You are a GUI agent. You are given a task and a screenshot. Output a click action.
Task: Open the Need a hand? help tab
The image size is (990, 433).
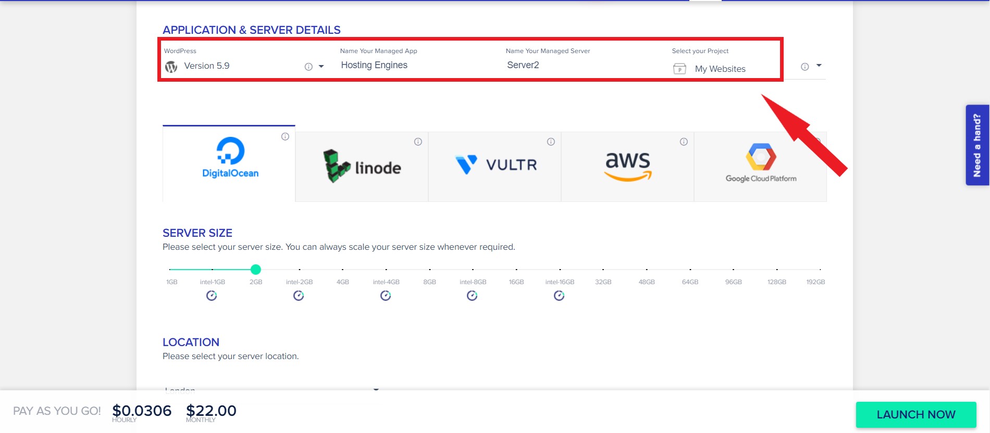click(977, 145)
